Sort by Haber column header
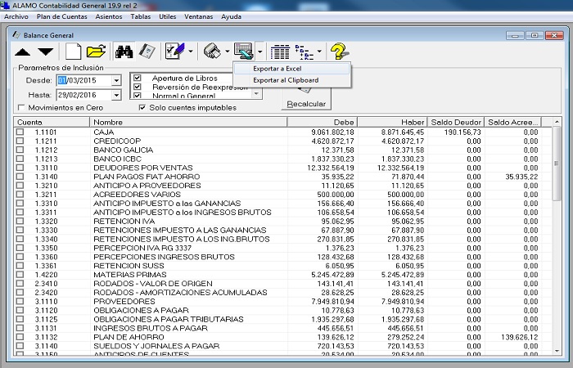 point(392,123)
